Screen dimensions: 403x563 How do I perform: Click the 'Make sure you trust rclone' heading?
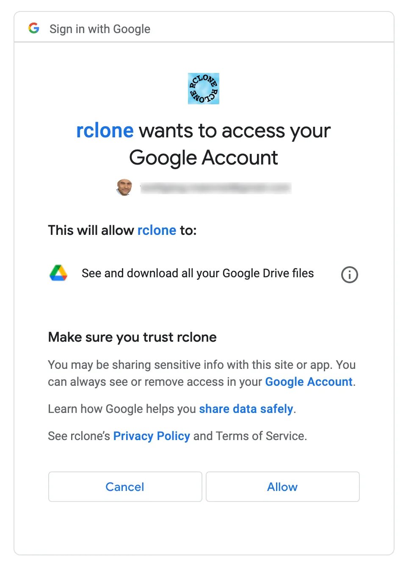tap(132, 337)
